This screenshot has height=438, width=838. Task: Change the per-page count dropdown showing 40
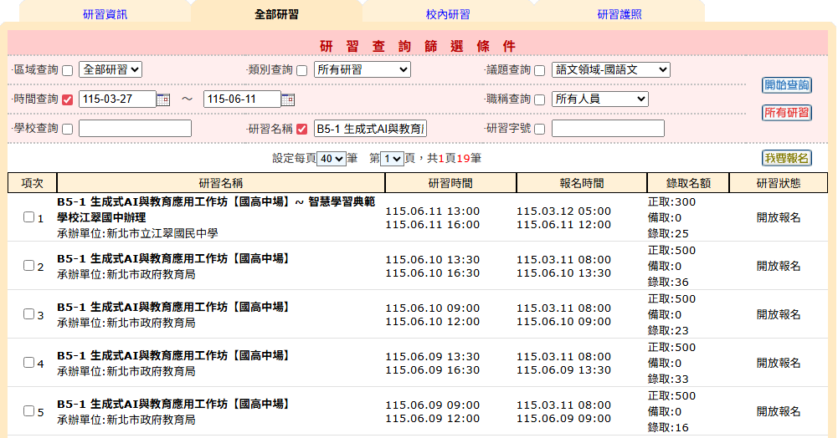pyautogui.click(x=332, y=158)
